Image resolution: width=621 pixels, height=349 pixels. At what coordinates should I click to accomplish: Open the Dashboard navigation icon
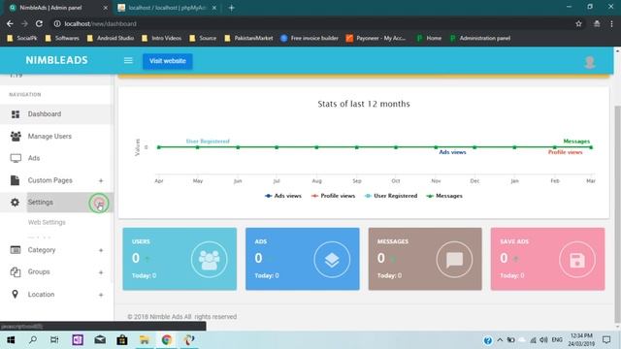click(x=16, y=114)
